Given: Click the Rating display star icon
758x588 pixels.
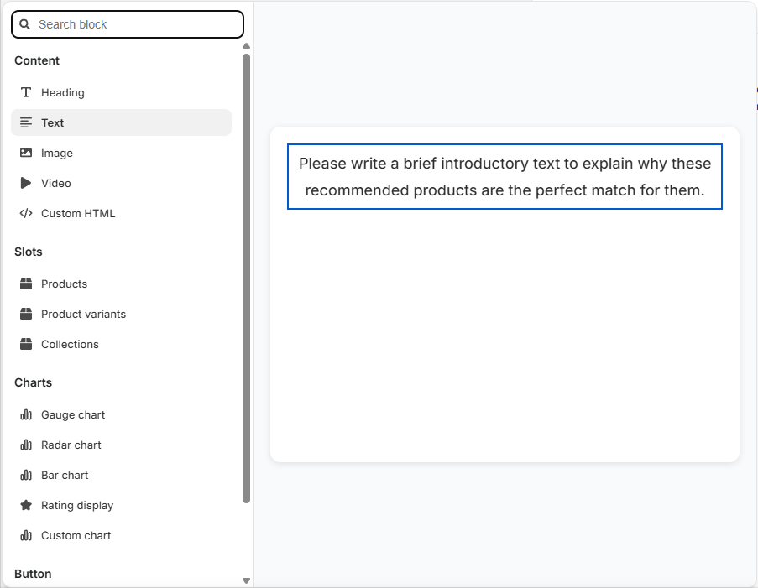Looking at the screenshot, I should pos(26,505).
